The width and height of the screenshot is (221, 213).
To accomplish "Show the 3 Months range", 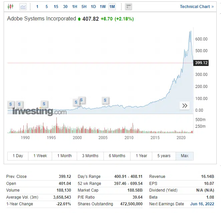I will [90, 156].
